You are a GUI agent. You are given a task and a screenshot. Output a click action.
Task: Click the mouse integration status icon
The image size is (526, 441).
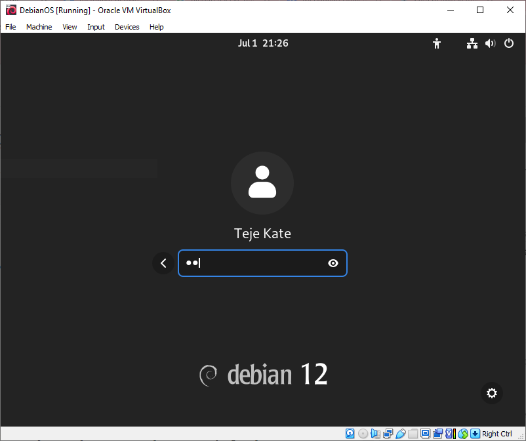[x=463, y=434]
